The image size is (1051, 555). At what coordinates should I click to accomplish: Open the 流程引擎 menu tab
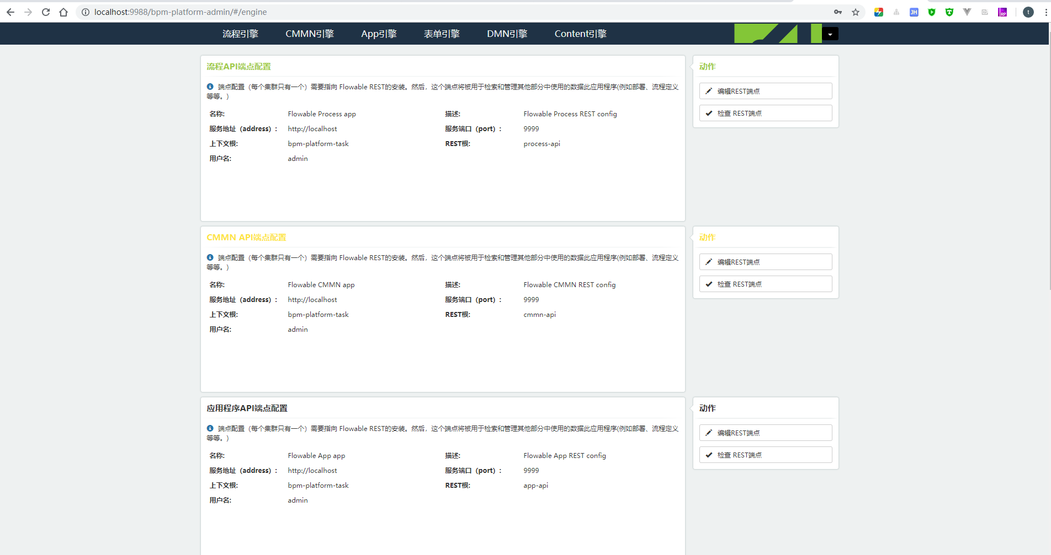tap(240, 34)
